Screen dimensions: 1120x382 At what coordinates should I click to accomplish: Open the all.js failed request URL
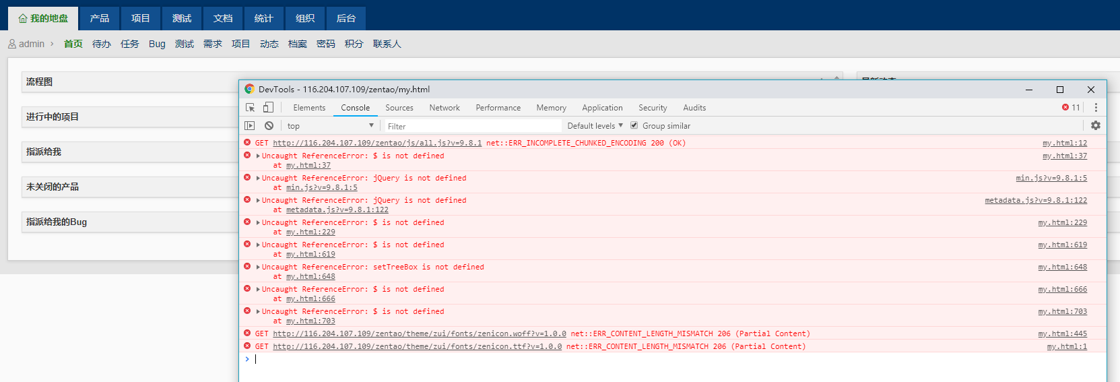click(x=377, y=143)
